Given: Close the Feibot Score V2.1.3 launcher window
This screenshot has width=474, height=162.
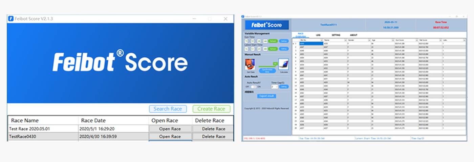Looking at the screenshot, I should (x=225, y=19).
